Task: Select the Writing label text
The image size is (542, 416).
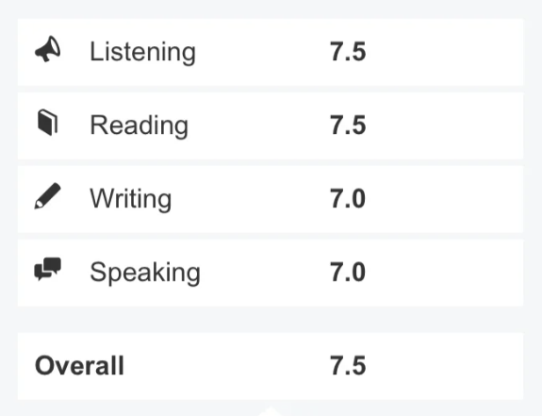Action: pos(131,198)
